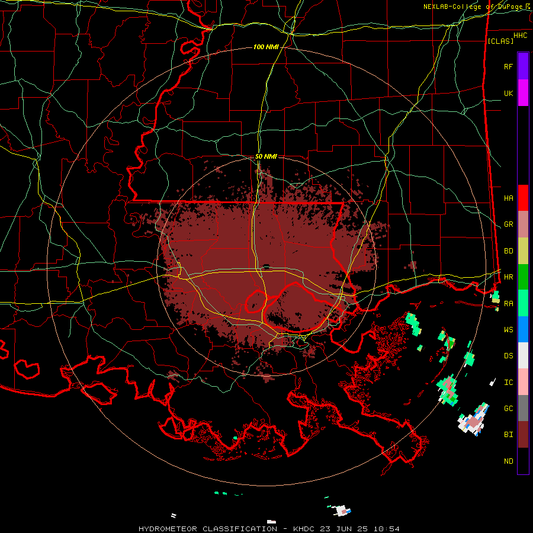
Task: Click the RF legend label
Action: point(508,66)
